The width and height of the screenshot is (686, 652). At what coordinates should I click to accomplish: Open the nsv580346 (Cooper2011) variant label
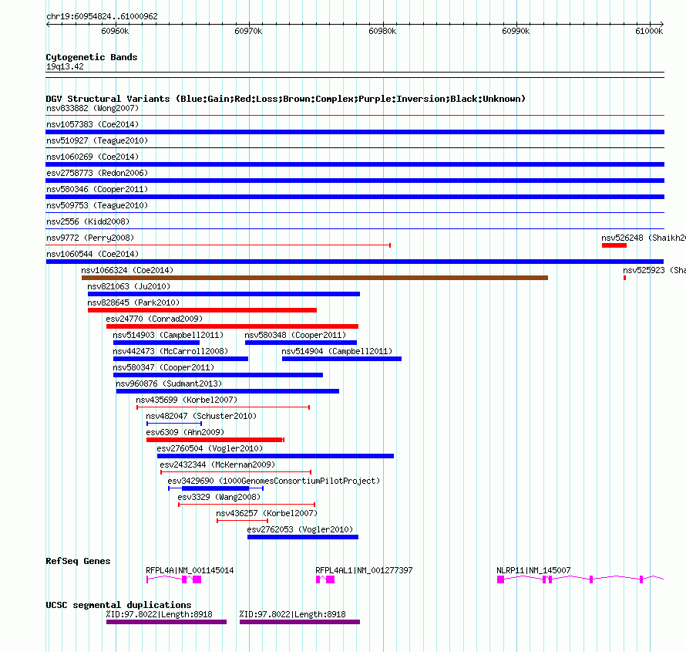coord(97,189)
